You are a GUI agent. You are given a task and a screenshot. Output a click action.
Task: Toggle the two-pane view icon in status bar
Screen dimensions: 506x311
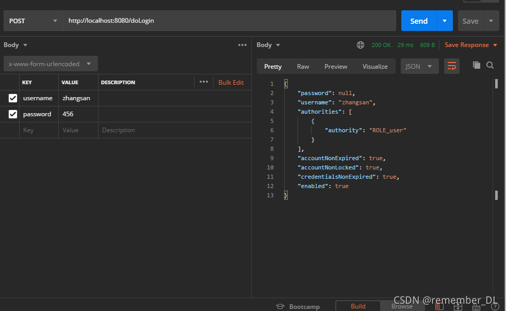click(x=439, y=306)
